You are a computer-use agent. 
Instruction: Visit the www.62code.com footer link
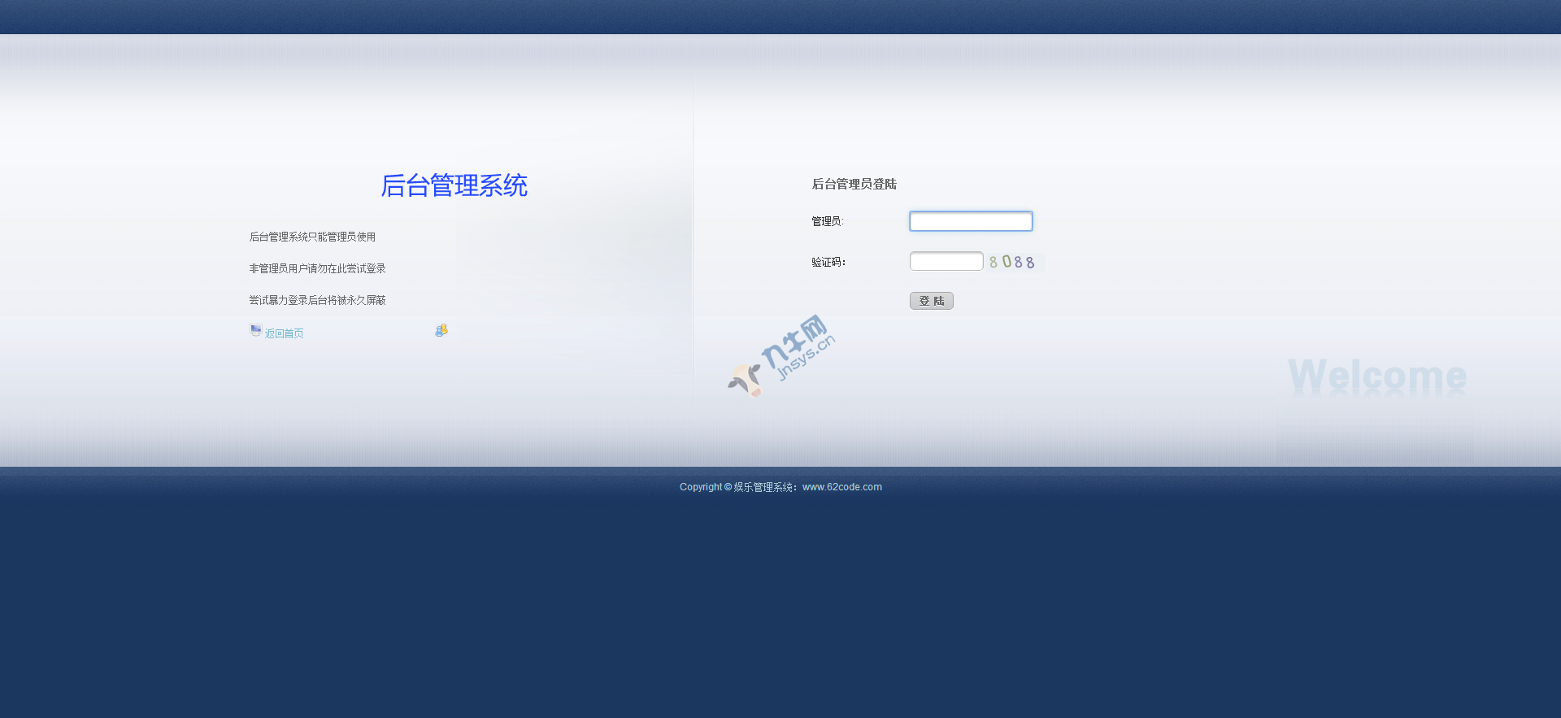pyautogui.click(x=842, y=487)
